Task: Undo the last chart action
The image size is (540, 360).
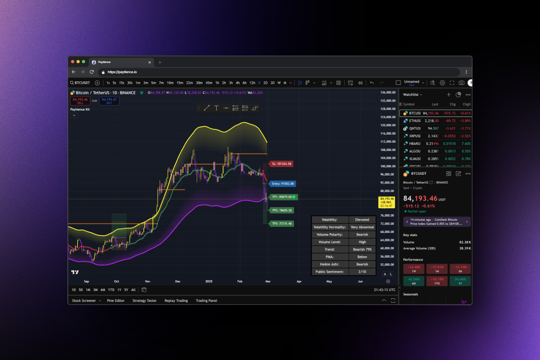Action: tap(372, 83)
